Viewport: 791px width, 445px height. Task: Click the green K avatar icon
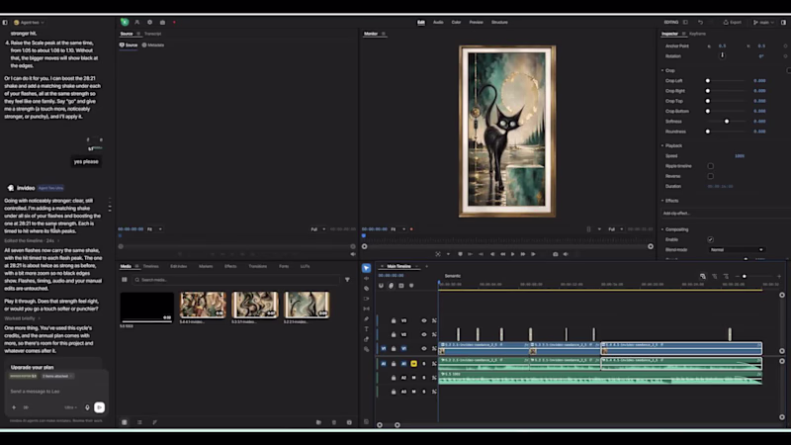(x=125, y=22)
